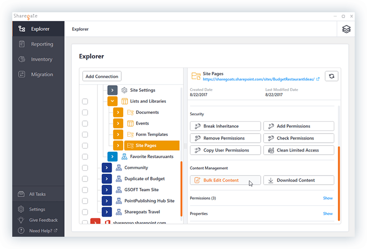Click the orange tree panel scrollbar thumb

[x=182, y=189]
